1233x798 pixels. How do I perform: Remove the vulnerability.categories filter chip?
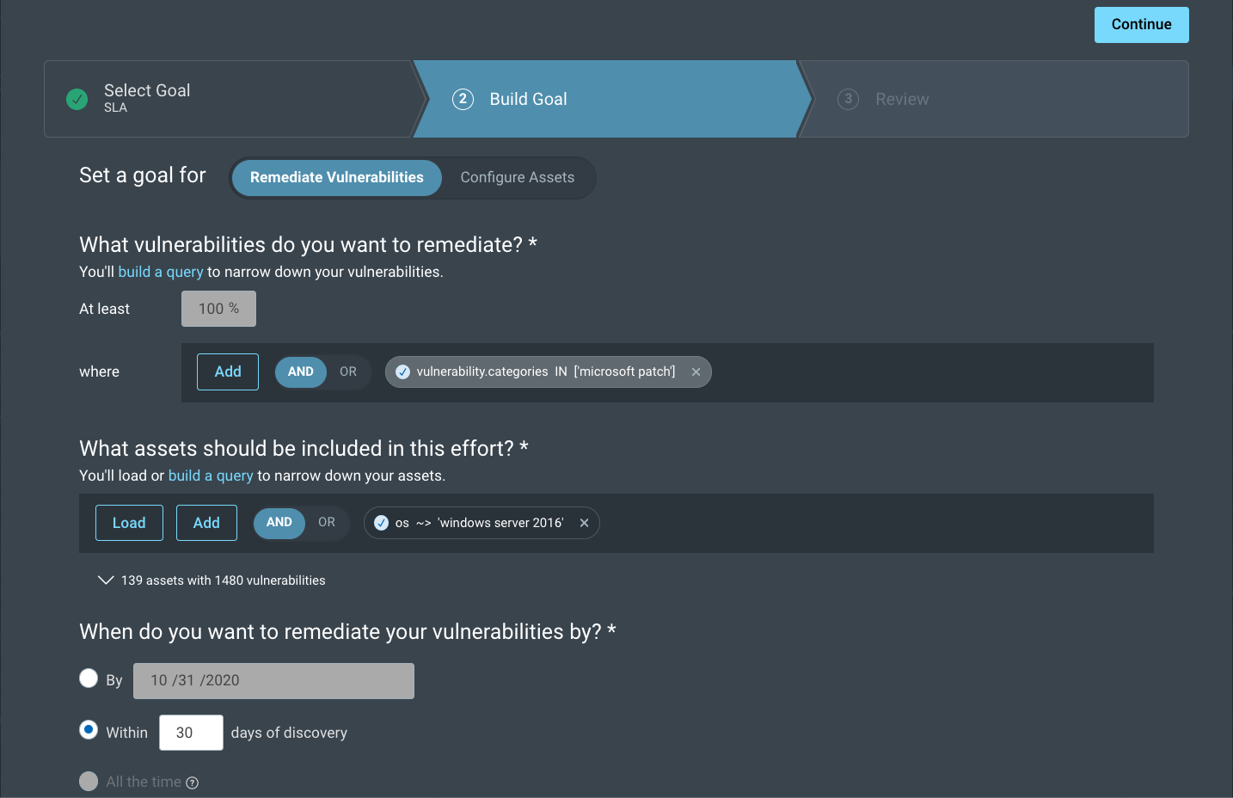[x=696, y=372]
